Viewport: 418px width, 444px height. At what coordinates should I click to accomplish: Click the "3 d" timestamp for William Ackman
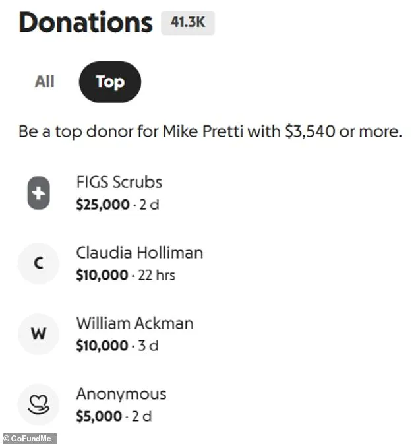[x=148, y=346]
